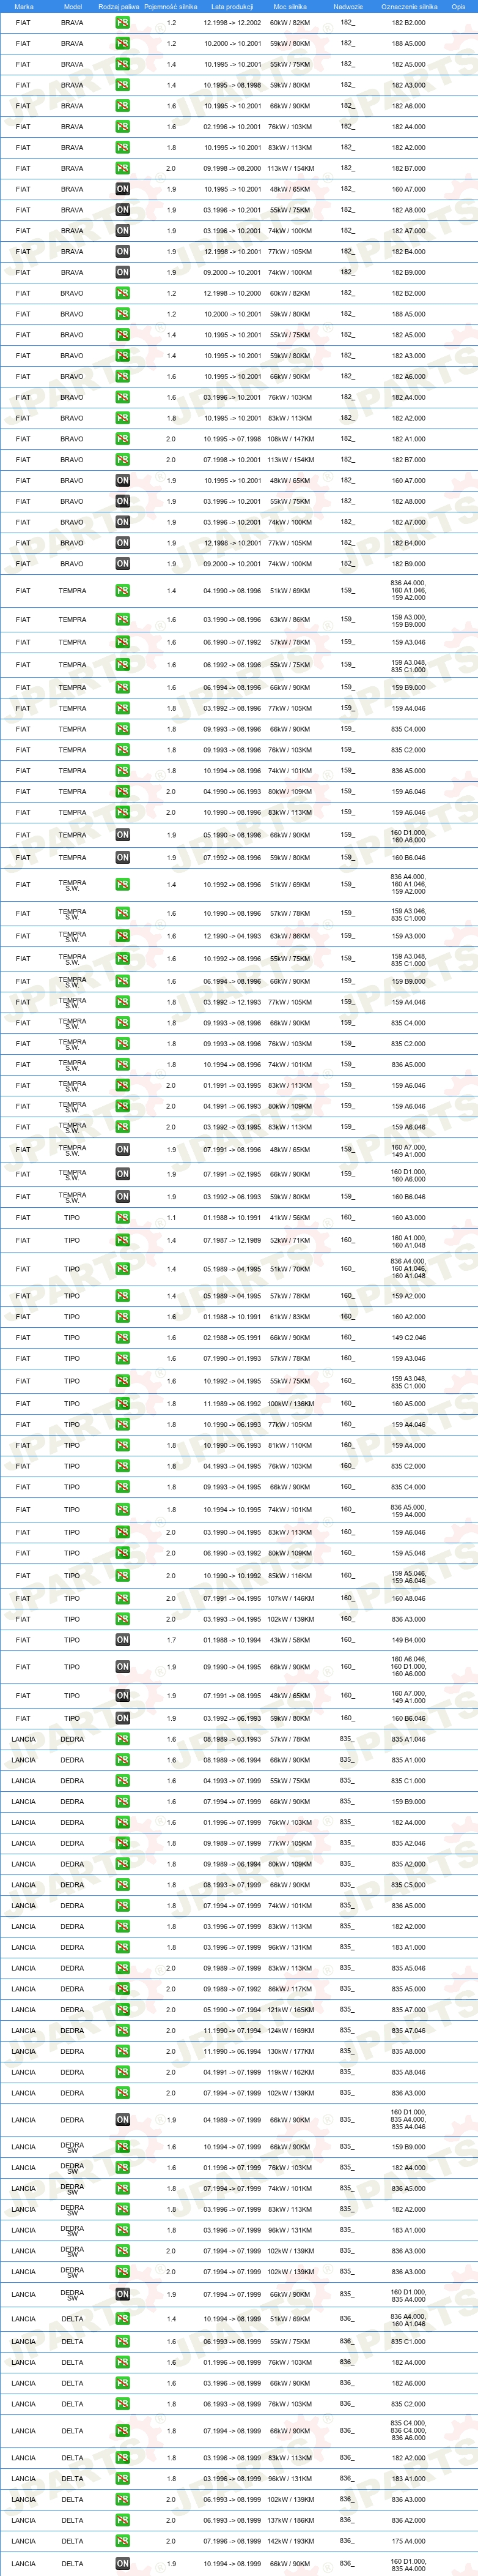Screen dimensions: 478x2576
Task: Click petrol icon in BRAVA 60kW / 82KM row
Action: tap(122, 23)
